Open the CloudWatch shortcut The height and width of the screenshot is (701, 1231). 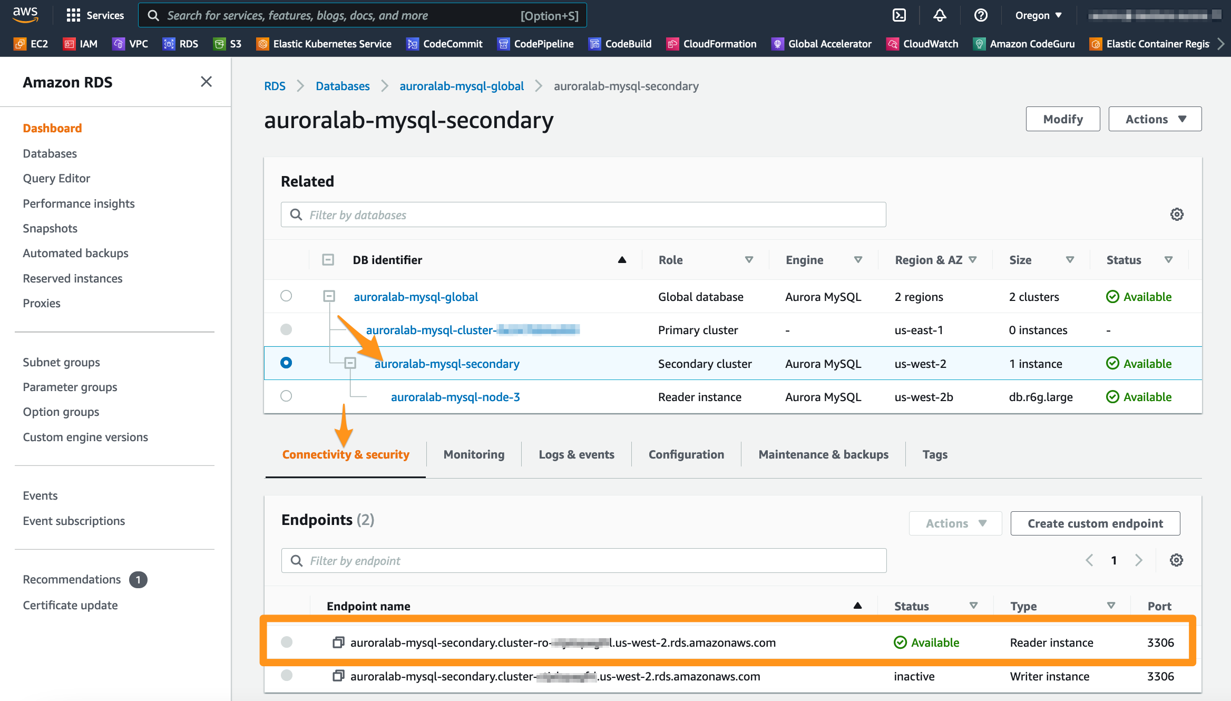coord(923,44)
